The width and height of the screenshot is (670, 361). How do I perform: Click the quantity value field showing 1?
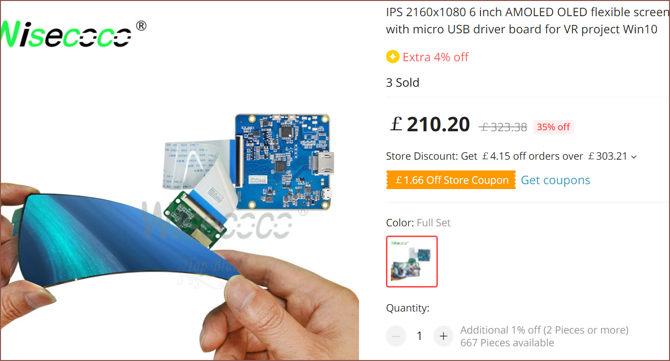[419, 336]
